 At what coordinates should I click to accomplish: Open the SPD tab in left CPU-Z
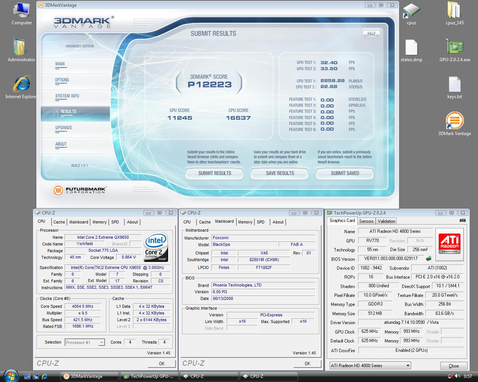[x=115, y=222]
